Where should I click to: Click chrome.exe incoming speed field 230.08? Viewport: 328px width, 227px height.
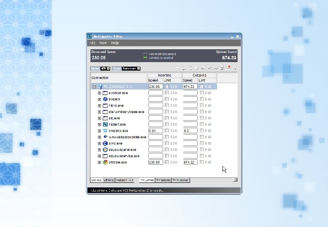click(x=156, y=162)
